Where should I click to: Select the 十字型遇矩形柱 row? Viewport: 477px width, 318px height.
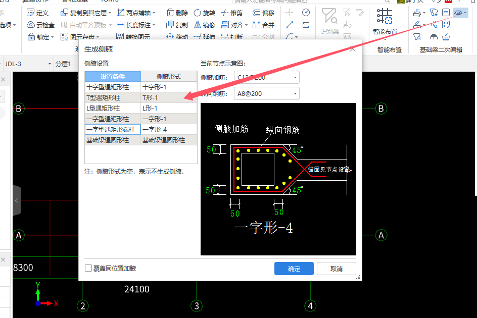[x=141, y=87]
